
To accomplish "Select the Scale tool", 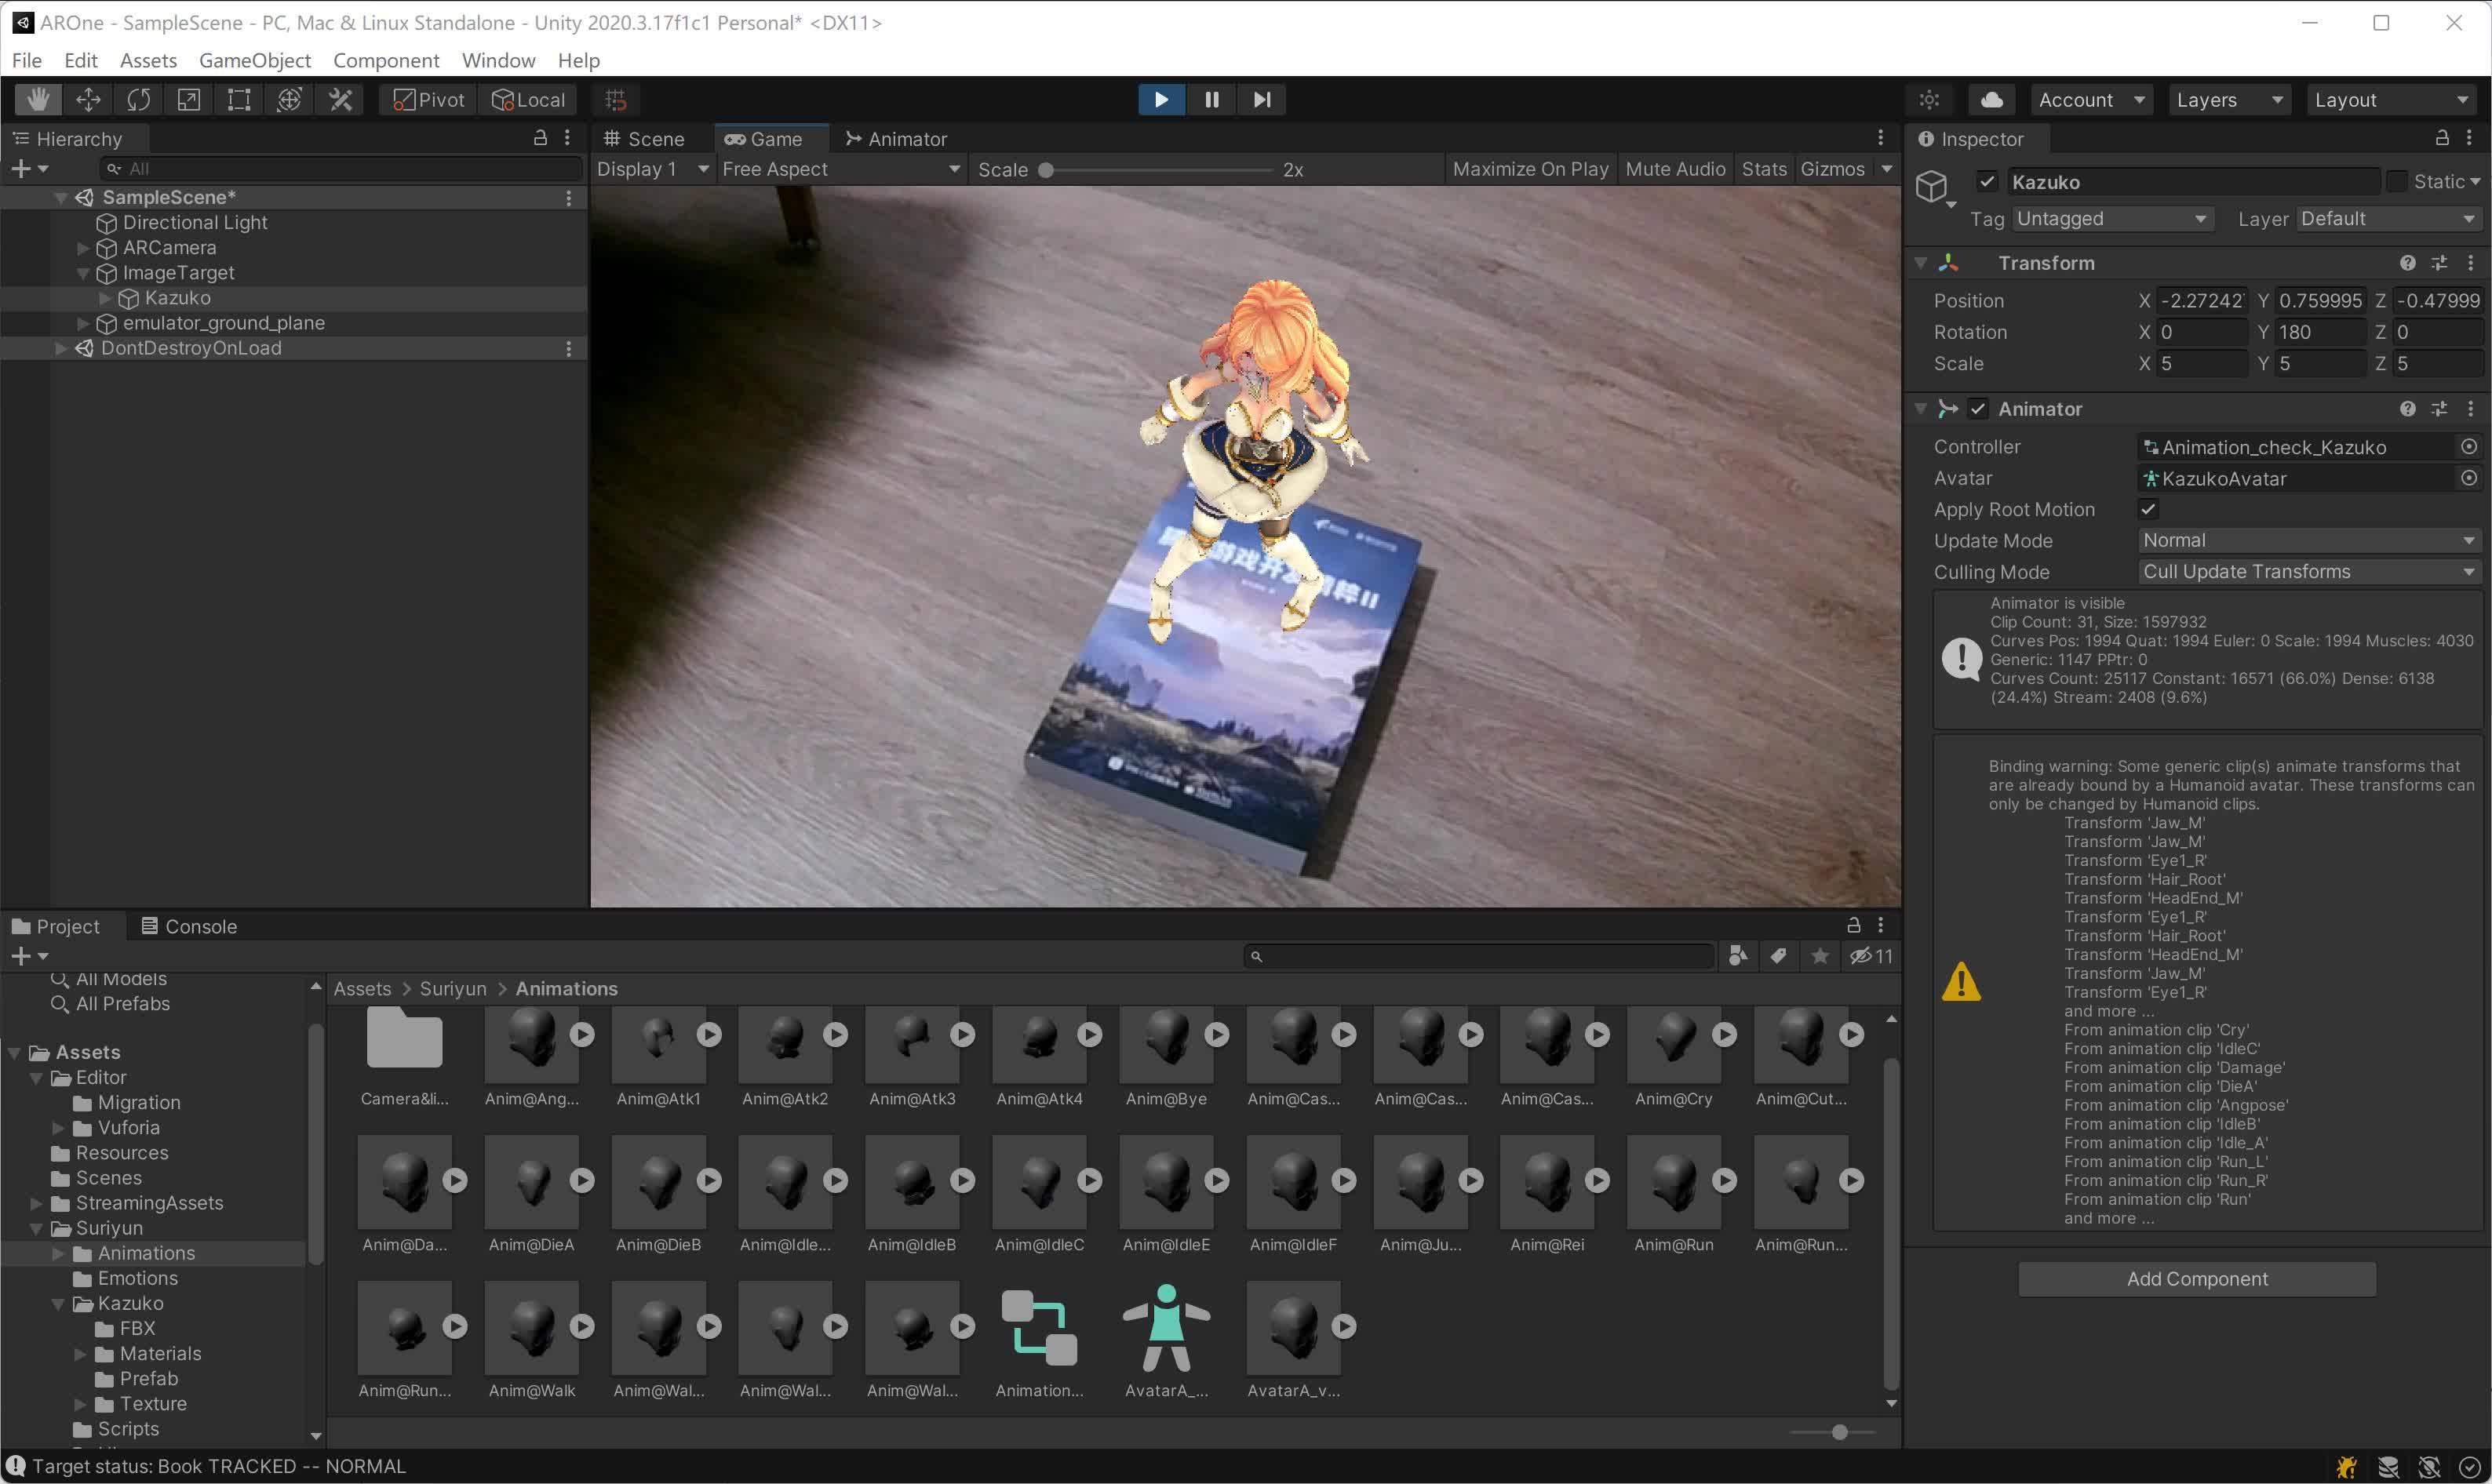I will [188, 99].
